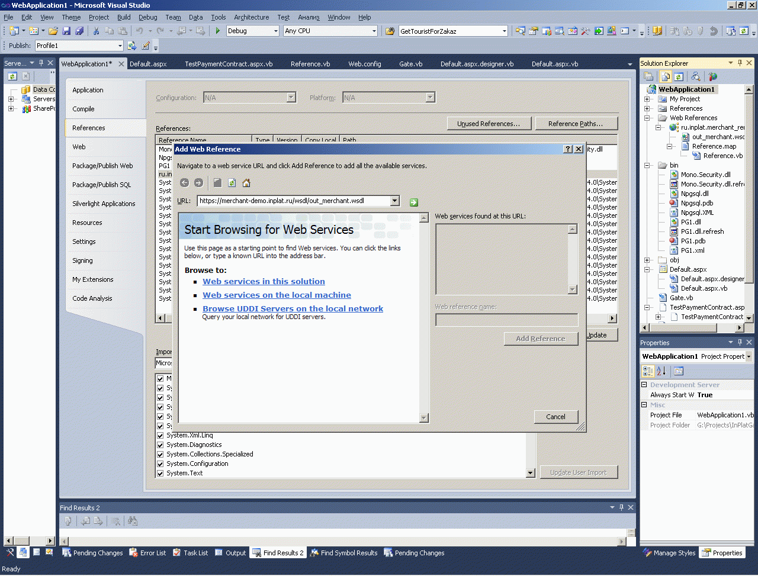Open the URL history dropdown
The height and width of the screenshot is (576, 758).
pos(395,201)
